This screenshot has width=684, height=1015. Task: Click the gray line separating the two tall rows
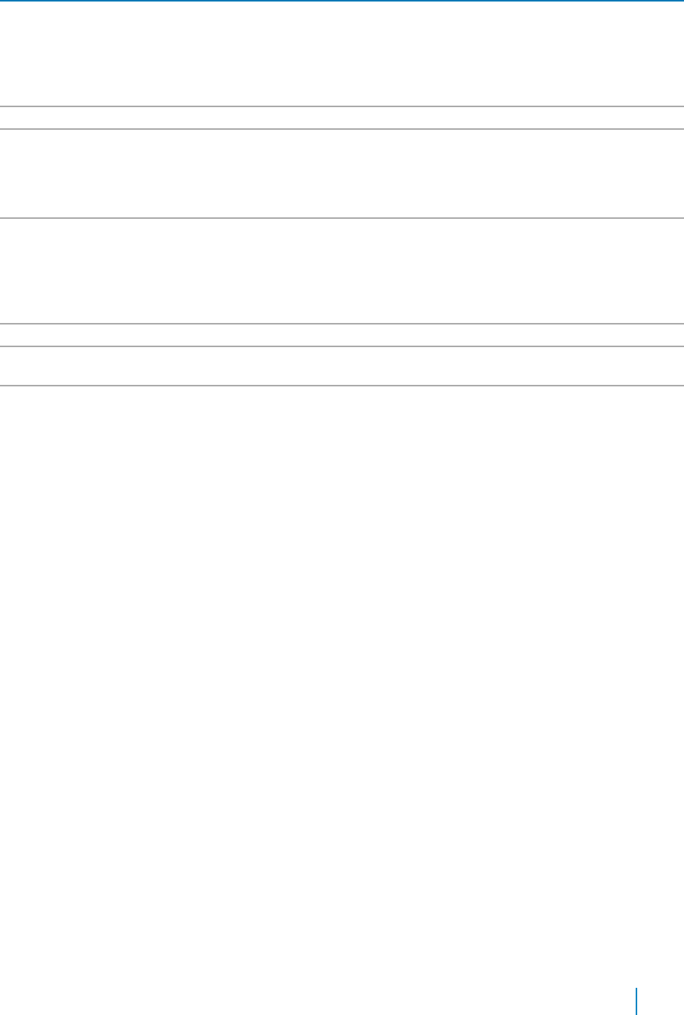click(x=342, y=218)
